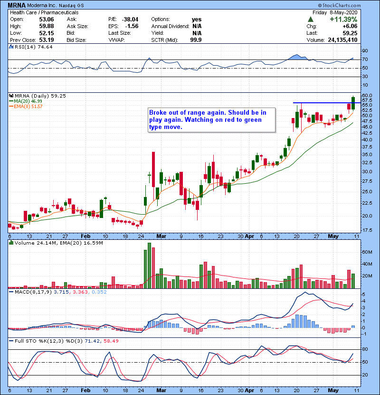Click the Volume 24.14M, EMA(20) 16.59M label
This screenshot has height=395, width=380.
[x=58, y=243]
